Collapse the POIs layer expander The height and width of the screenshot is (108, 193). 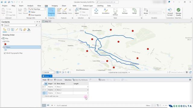[3, 41]
